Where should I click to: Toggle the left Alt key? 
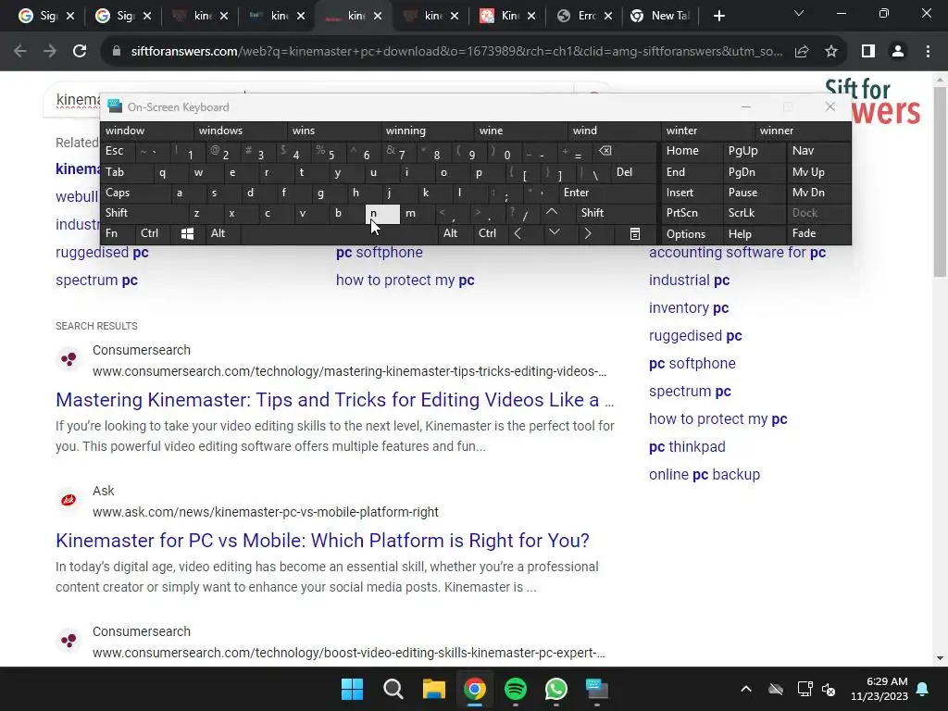222,233
